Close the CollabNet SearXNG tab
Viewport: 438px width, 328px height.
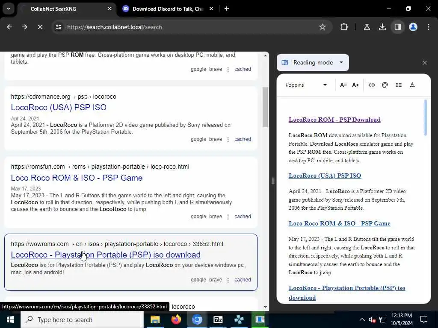109,9
